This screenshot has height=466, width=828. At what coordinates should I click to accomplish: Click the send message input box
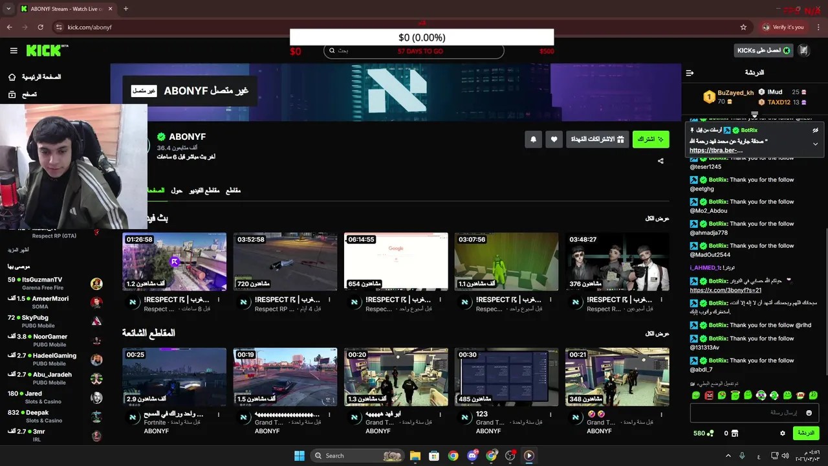pos(754,412)
